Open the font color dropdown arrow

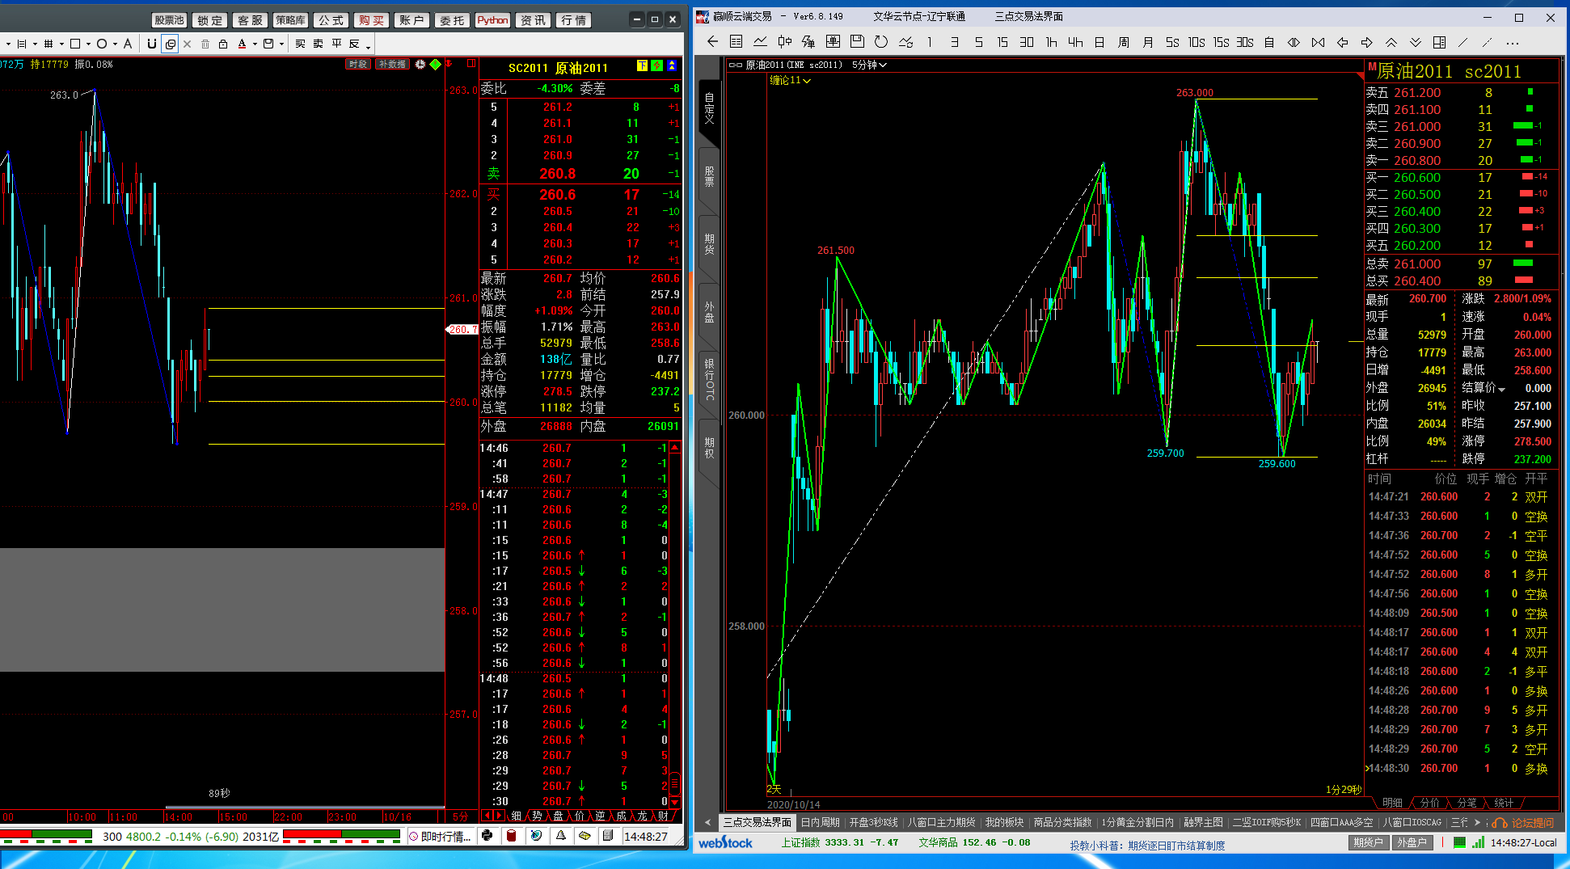(255, 44)
